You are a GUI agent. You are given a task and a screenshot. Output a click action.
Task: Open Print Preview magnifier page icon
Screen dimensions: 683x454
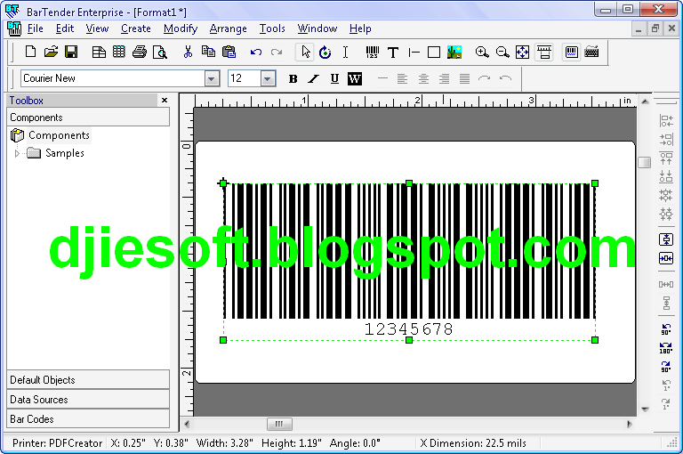[x=160, y=52]
